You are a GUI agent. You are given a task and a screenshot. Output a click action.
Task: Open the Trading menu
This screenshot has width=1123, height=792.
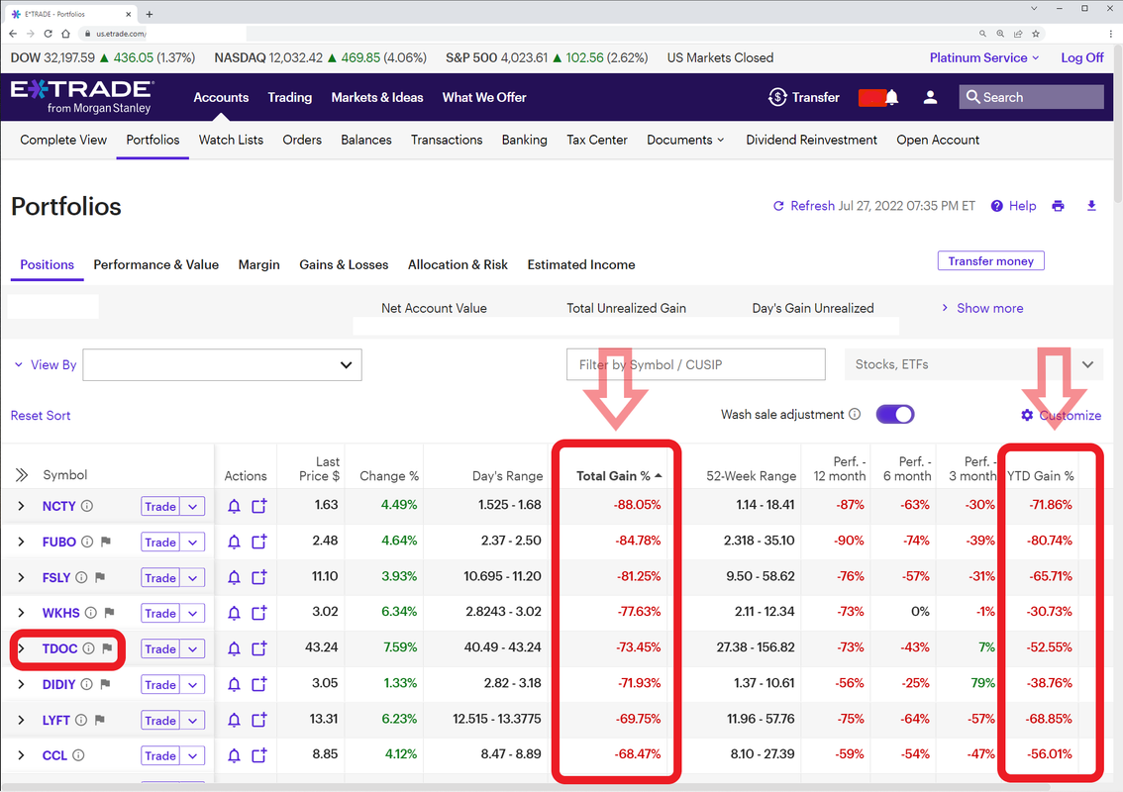coord(290,97)
